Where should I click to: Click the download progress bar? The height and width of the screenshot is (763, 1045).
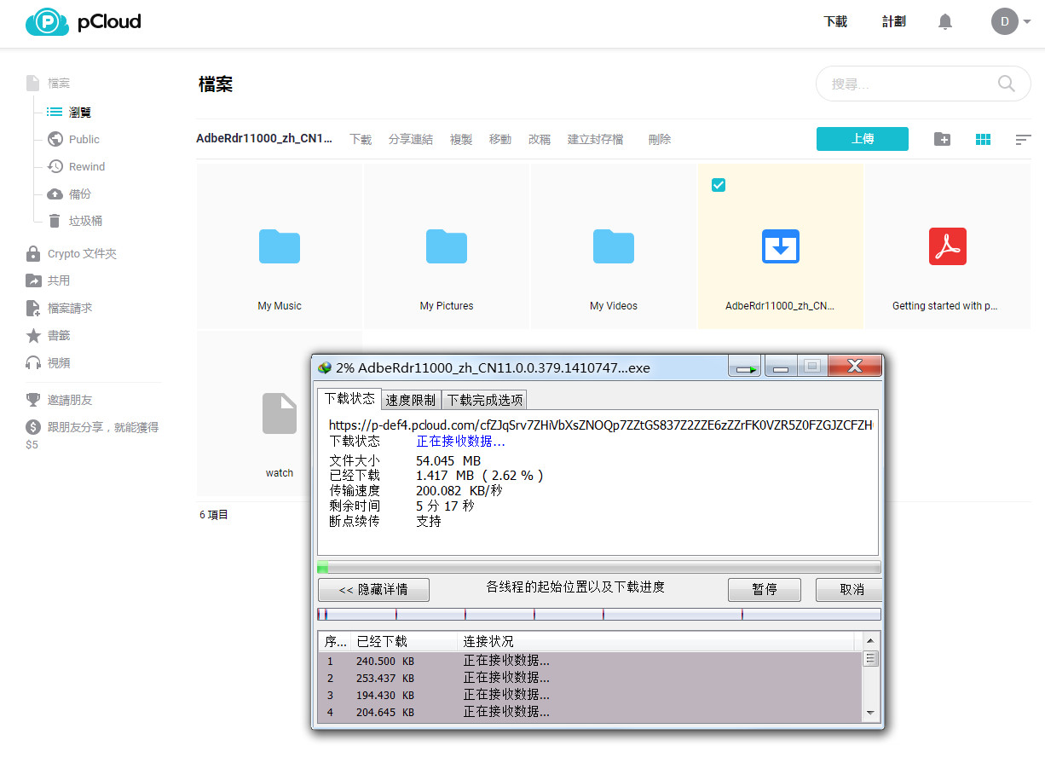(598, 567)
